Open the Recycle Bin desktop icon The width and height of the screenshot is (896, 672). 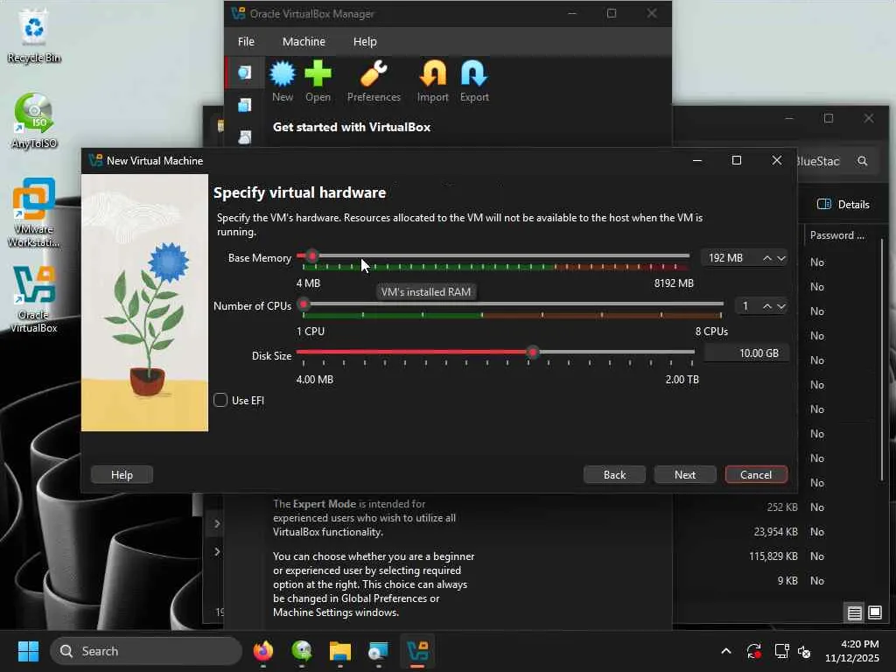point(34,36)
